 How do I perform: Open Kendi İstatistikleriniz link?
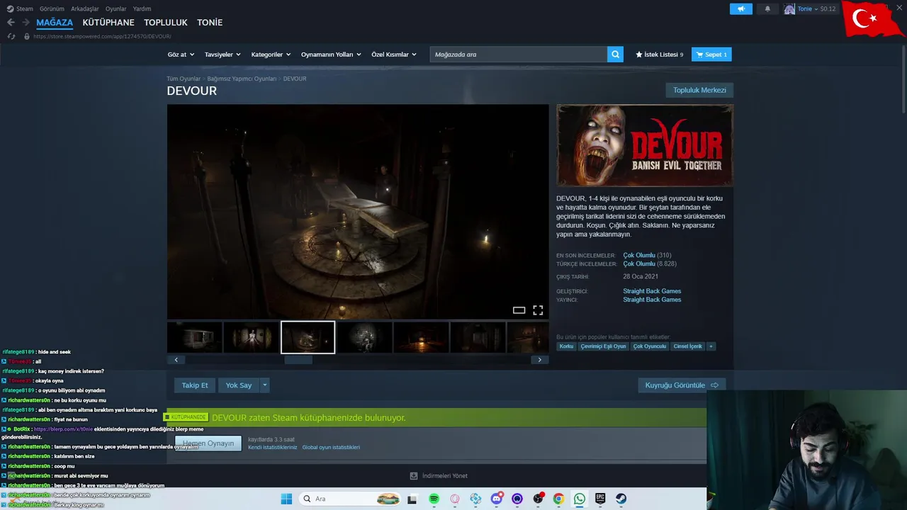pos(273,448)
